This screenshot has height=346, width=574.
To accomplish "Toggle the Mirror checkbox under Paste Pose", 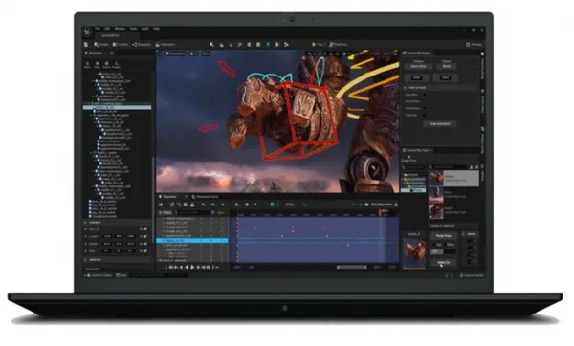I will pos(446,245).
